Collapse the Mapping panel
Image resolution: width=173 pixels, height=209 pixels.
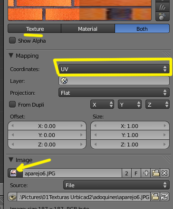click(11, 55)
